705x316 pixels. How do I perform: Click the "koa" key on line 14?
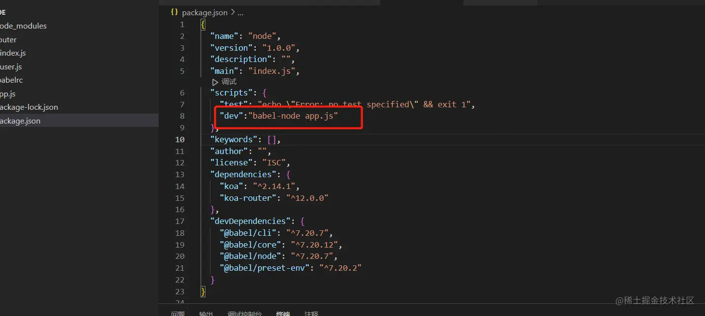232,186
